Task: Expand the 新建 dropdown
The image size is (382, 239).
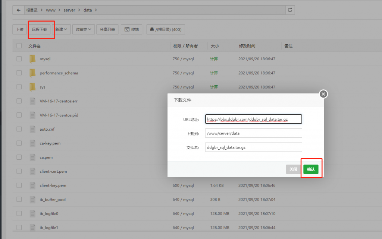Action: click(62, 29)
